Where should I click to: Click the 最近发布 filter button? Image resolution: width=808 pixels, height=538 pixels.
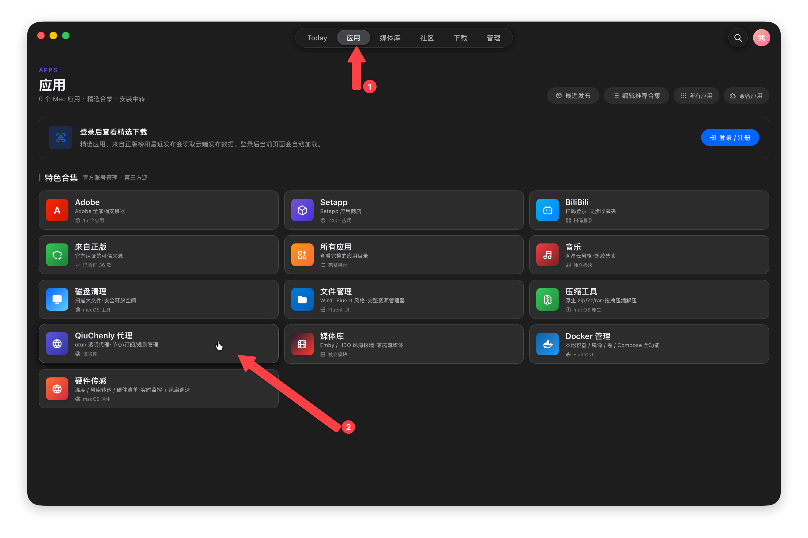click(573, 96)
